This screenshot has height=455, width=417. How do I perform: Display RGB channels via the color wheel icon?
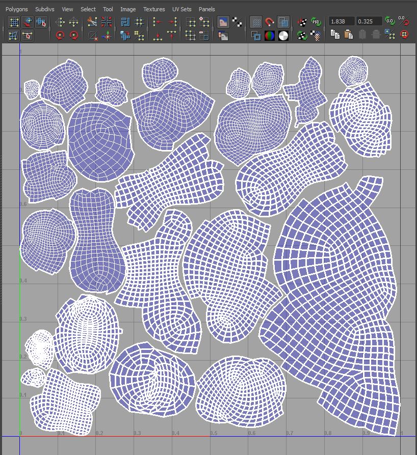tap(270, 36)
